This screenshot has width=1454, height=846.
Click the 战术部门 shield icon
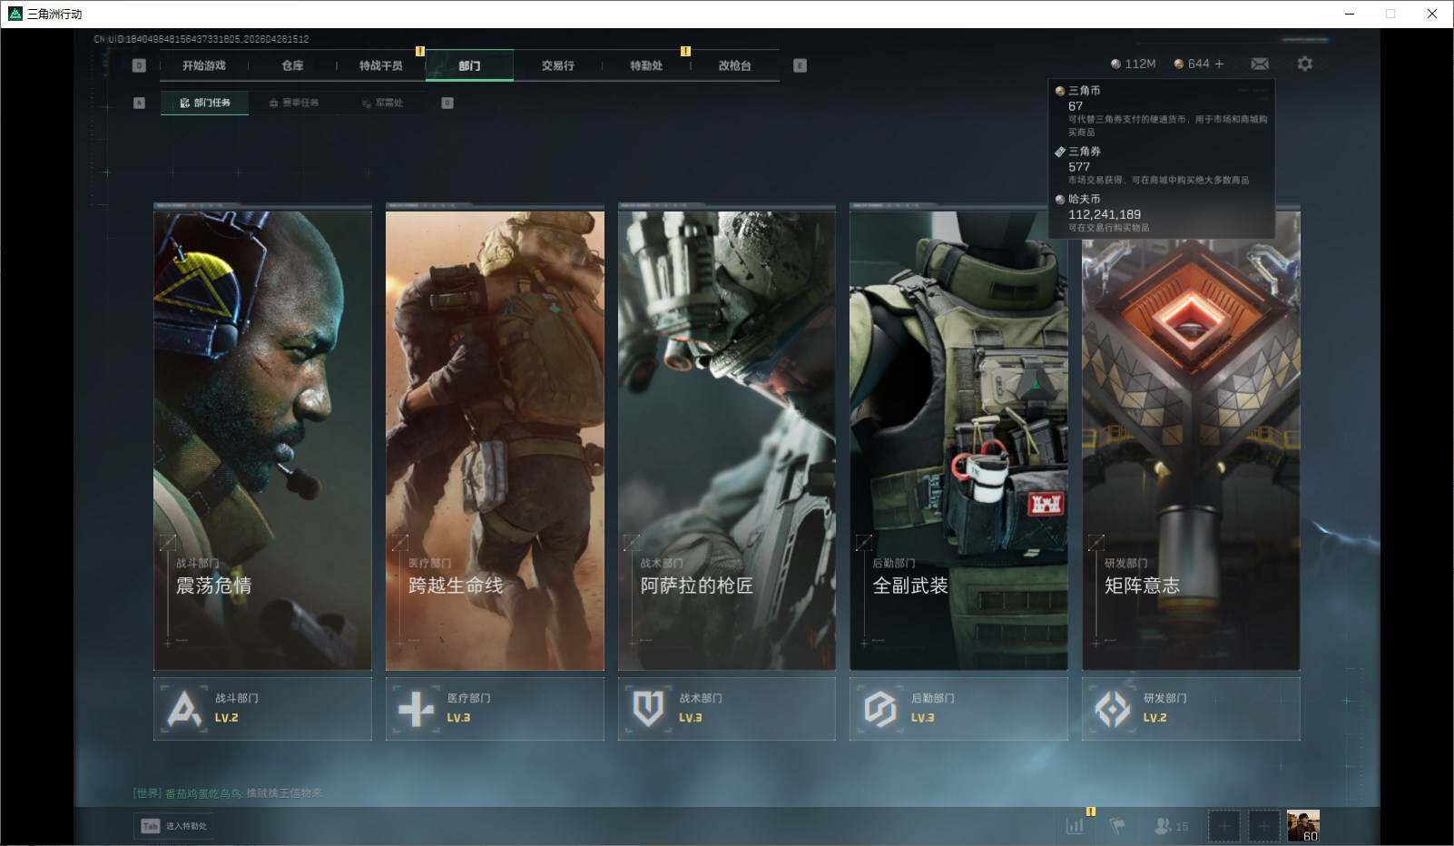pyautogui.click(x=648, y=709)
